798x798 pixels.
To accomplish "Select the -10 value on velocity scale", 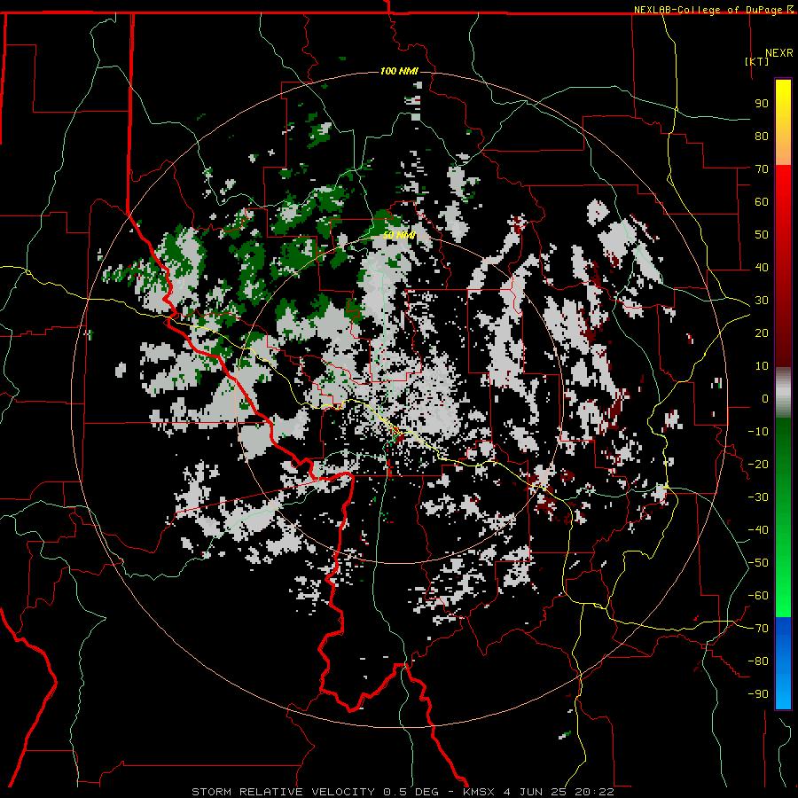I will click(x=758, y=432).
